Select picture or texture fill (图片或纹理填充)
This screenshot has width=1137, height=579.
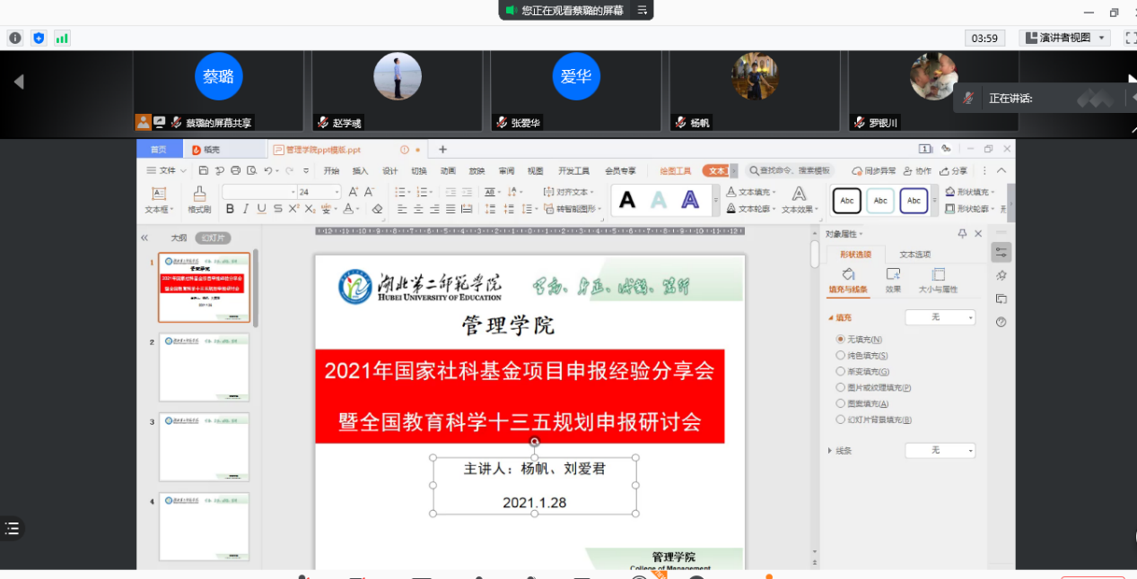tap(841, 387)
